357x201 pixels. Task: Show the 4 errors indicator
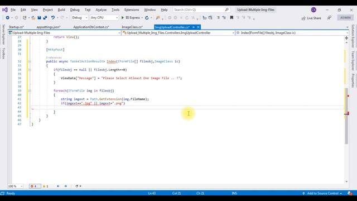(x=35, y=186)
